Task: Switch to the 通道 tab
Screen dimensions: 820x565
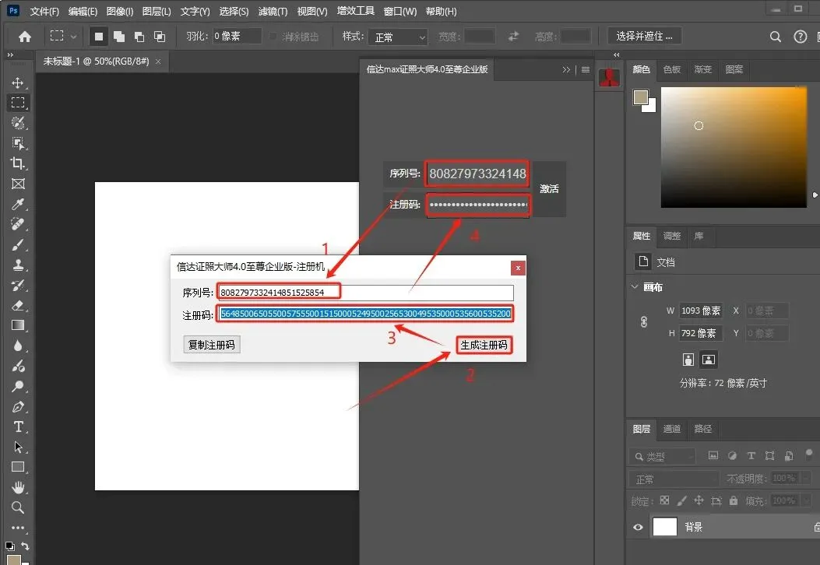Action: (672, 429)
